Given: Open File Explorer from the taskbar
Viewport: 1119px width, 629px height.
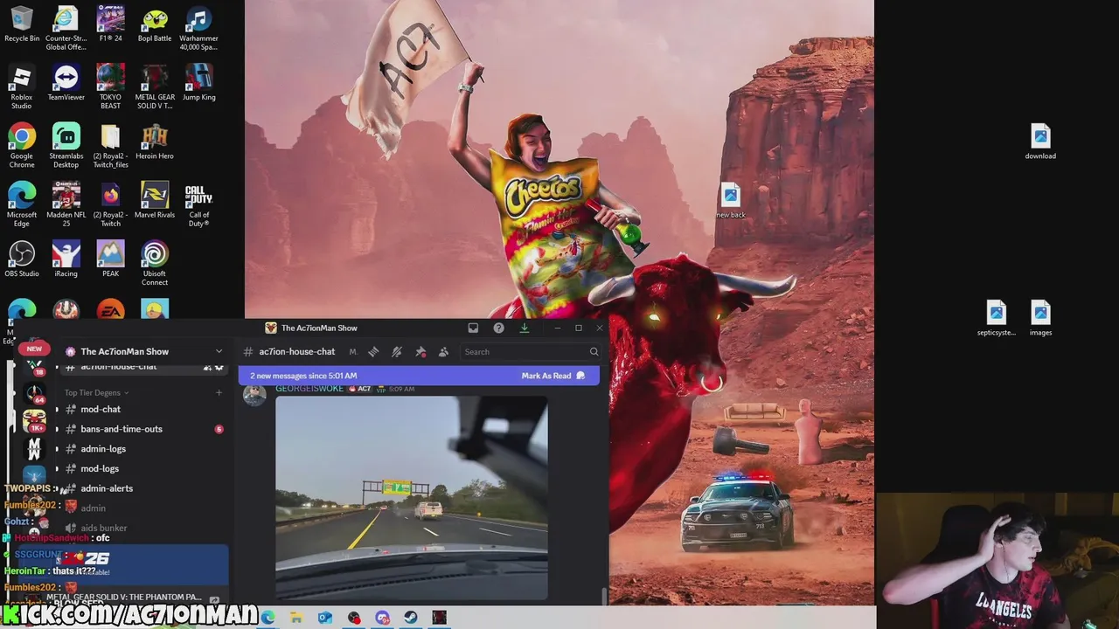Looking at the screenshot, I should pos(296,618).
